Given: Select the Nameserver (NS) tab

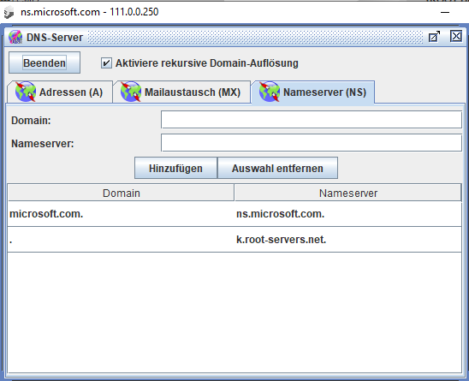Looking at the screenshot, I should pyautogui.click(x=313, y=92).
